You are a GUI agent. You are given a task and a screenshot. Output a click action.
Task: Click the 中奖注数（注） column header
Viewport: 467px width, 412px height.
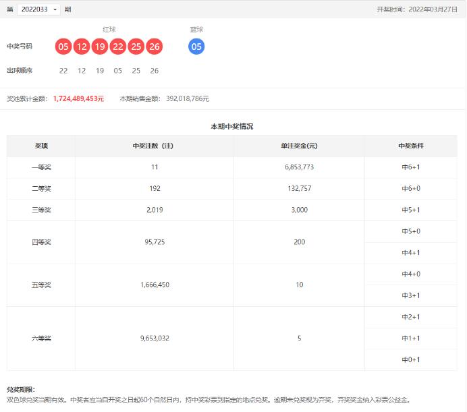point(153,146)
